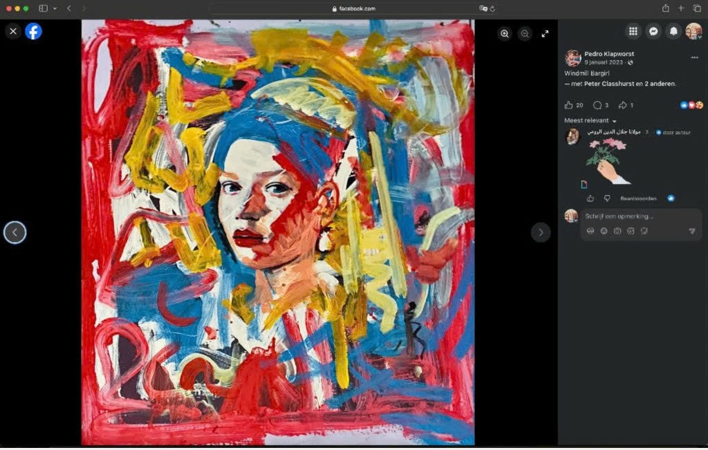Expand the Safari sidebar dropdown chevron

click(x=55, y=8)
